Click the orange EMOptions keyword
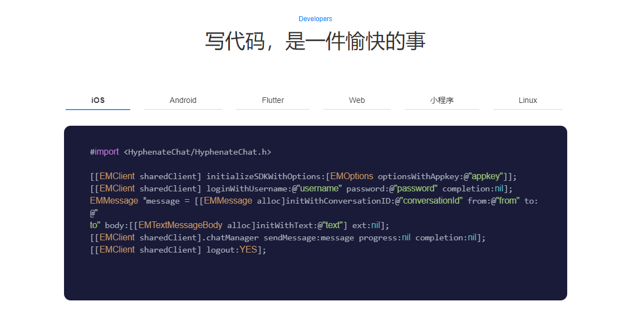The width and height of the screenshot is (634, 326). 352,176
